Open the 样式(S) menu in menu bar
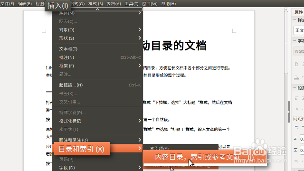 point(95,4)
